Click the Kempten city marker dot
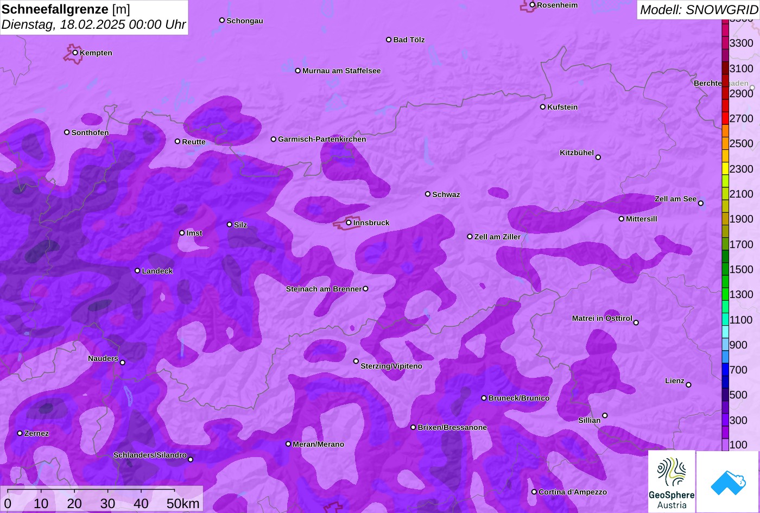760x513 pixels. [x=75, y=53]
